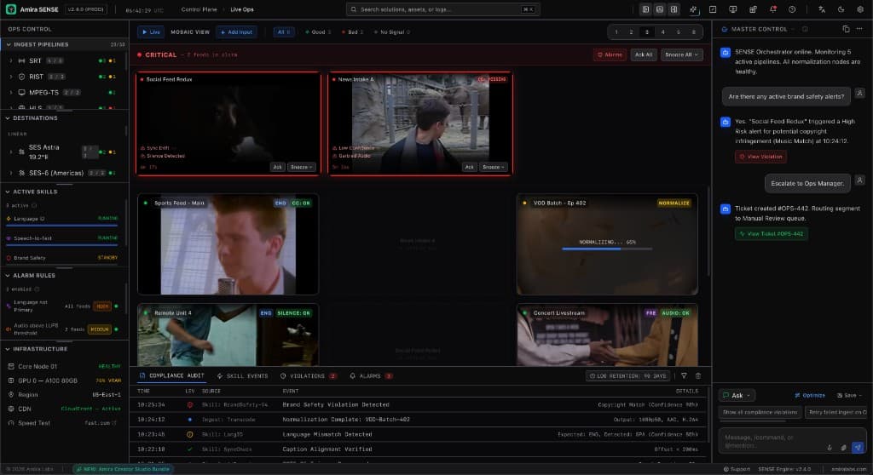Click the Core Node 01 server icon
The width and height of the screenshot is (873, 475).
click(10, 367)
